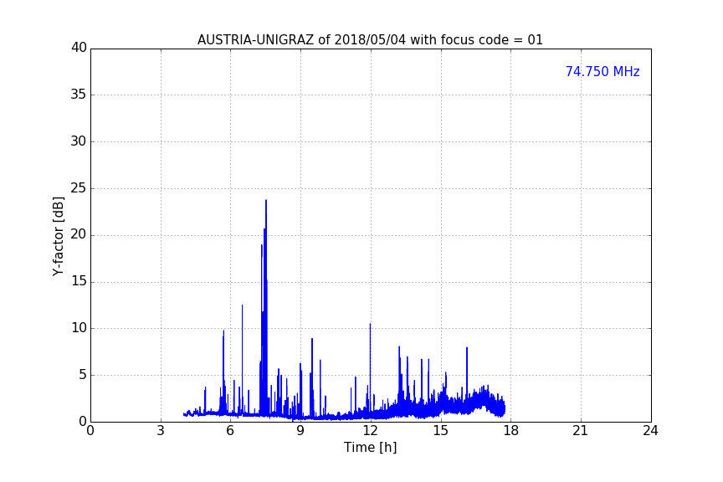Click the x-axis tick label 9
The width and height of the screenshot is (723, 482).
[x=300, y=431]
